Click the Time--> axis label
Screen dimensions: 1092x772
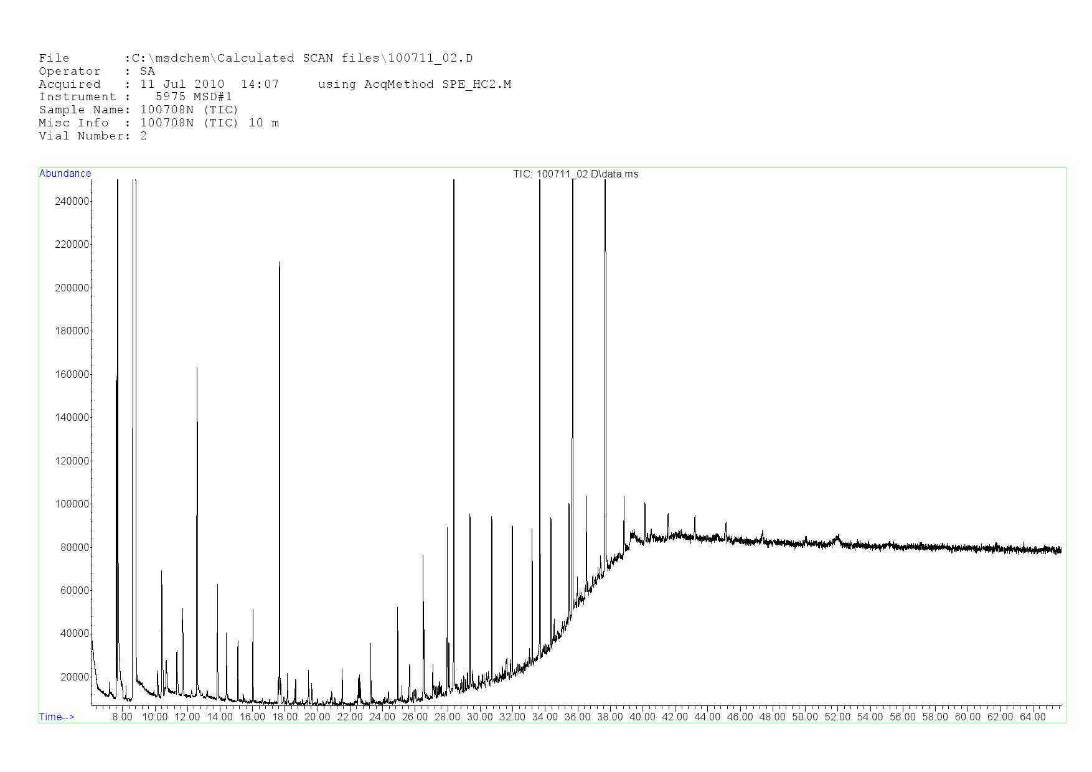point(57,717)
